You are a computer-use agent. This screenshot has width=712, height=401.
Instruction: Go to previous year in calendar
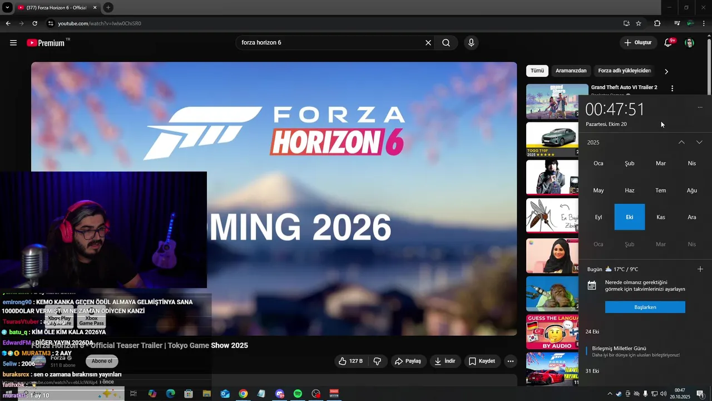681,142
